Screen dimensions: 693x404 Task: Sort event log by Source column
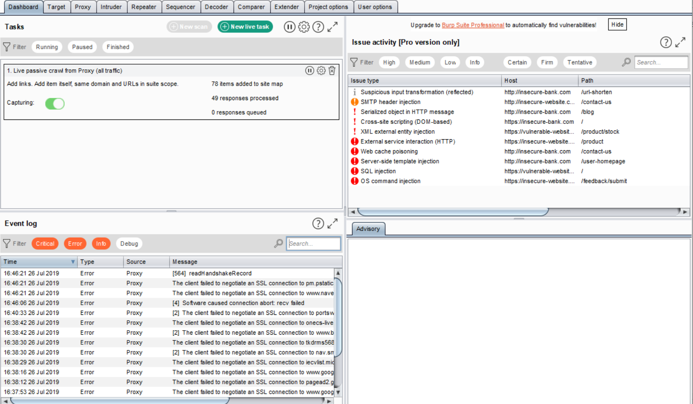pos(147,262)
